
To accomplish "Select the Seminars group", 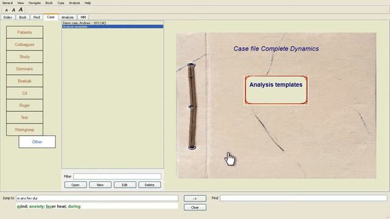I will (x=24, y=69).
